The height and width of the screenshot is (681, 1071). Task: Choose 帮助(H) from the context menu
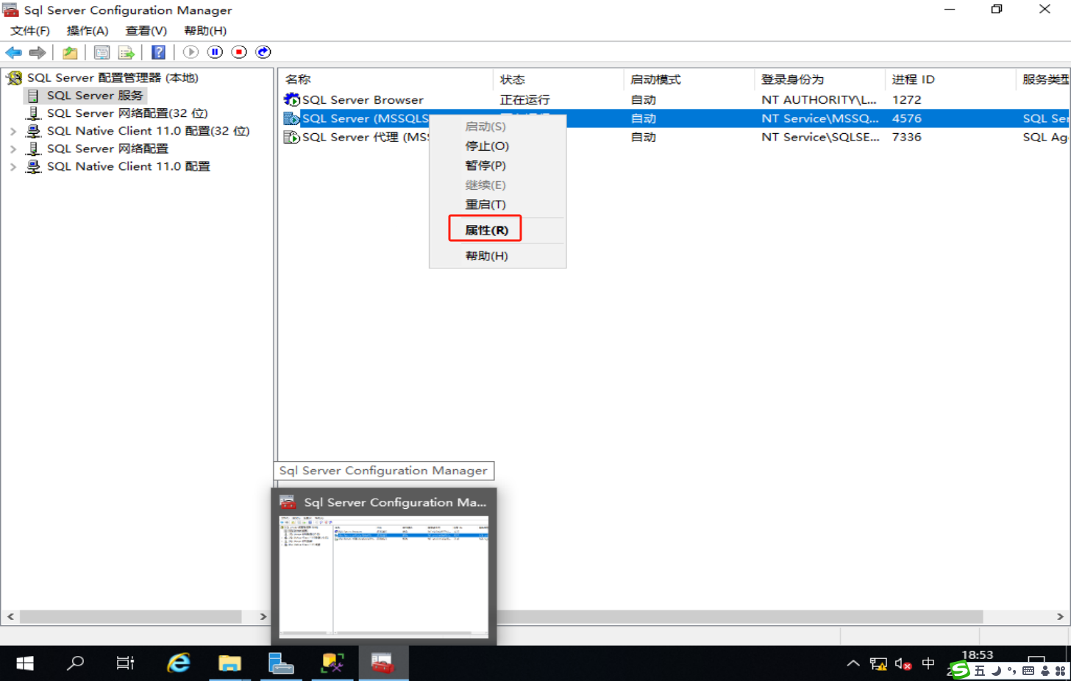point(486,256)
